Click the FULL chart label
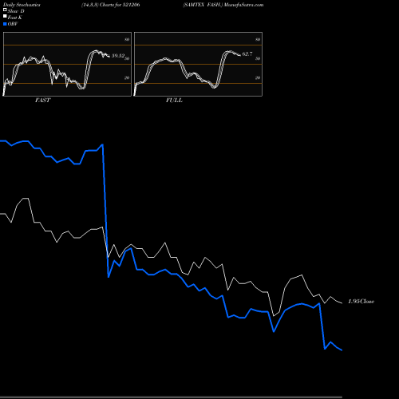Viewport: 399px width, 399px height. tap(174, 100)
